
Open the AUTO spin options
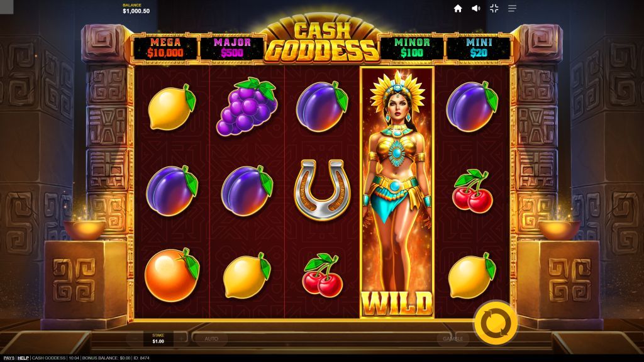click(211, 339)
